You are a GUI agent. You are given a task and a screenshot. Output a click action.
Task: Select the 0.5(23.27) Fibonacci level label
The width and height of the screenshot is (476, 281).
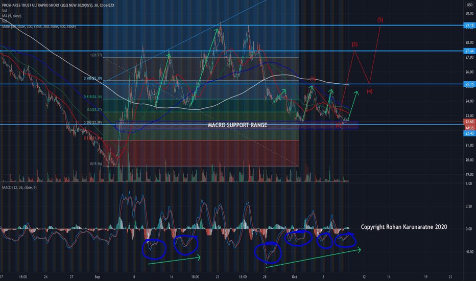click(x=94, y=110)
